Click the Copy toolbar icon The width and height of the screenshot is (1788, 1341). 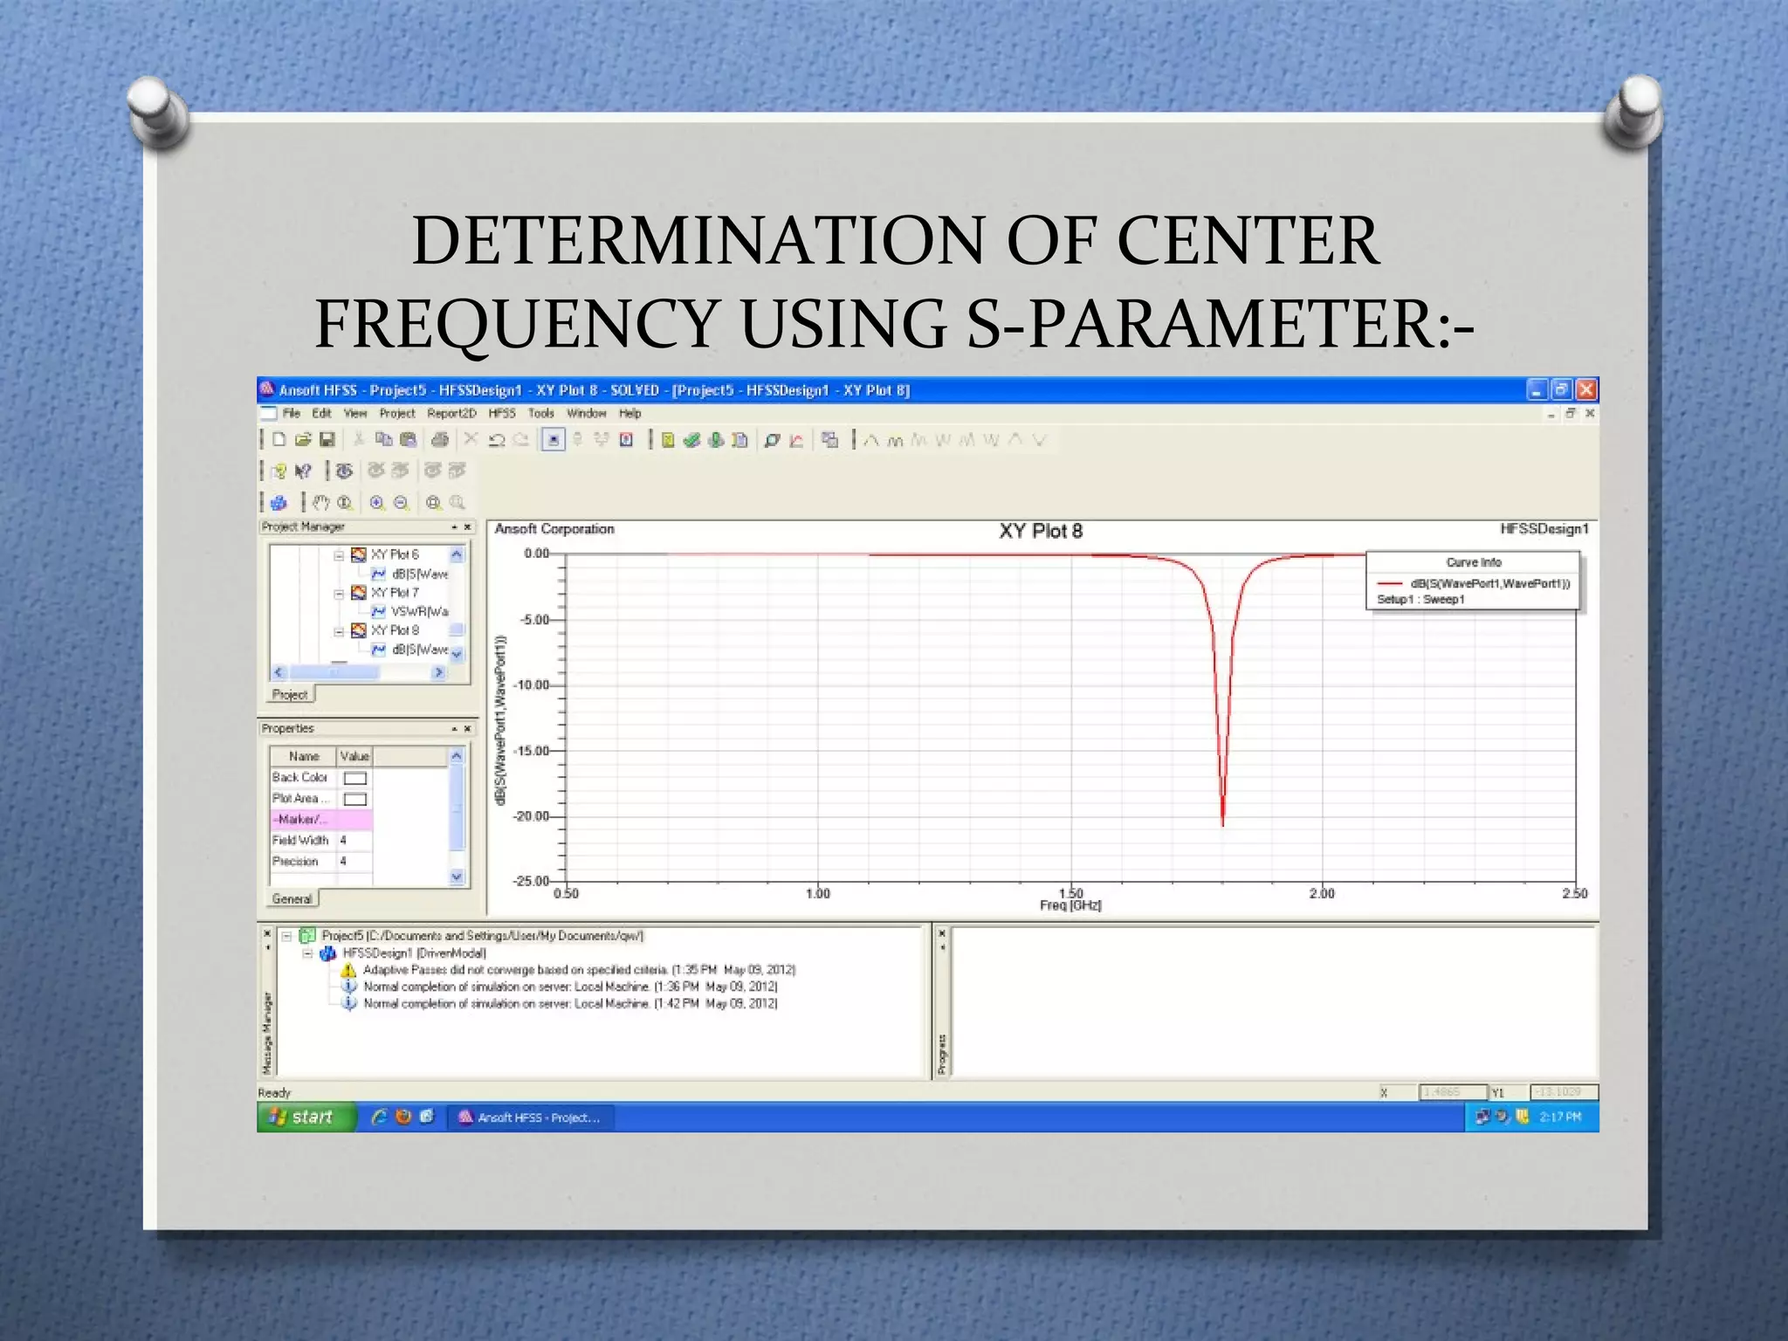coord(383,440)
